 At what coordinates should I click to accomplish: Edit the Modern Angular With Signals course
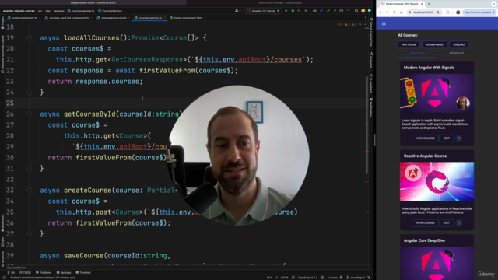[447, 138]
